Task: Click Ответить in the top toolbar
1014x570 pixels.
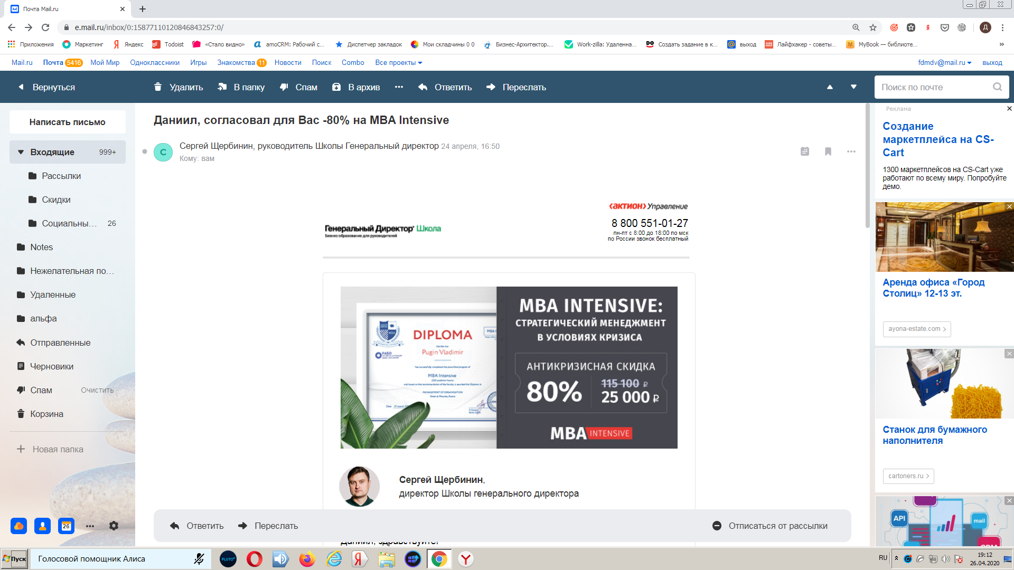Action: 445,87
